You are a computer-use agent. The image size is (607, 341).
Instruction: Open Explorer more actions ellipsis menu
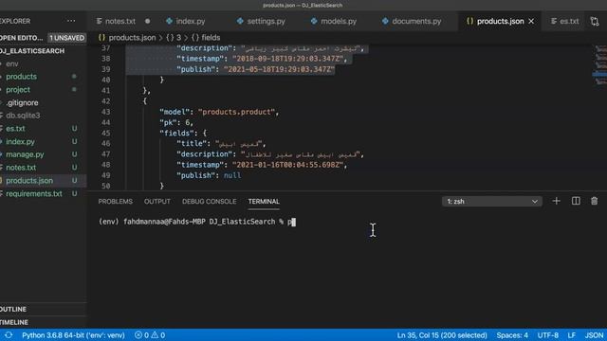click(x=71, y=21)
